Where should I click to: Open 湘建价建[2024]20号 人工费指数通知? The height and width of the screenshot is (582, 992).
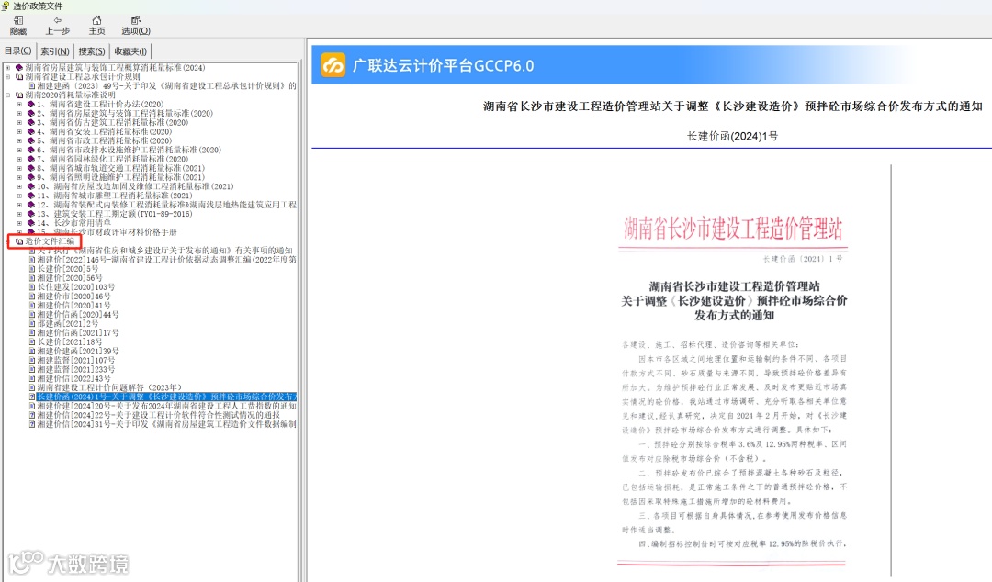click(166, 406)
